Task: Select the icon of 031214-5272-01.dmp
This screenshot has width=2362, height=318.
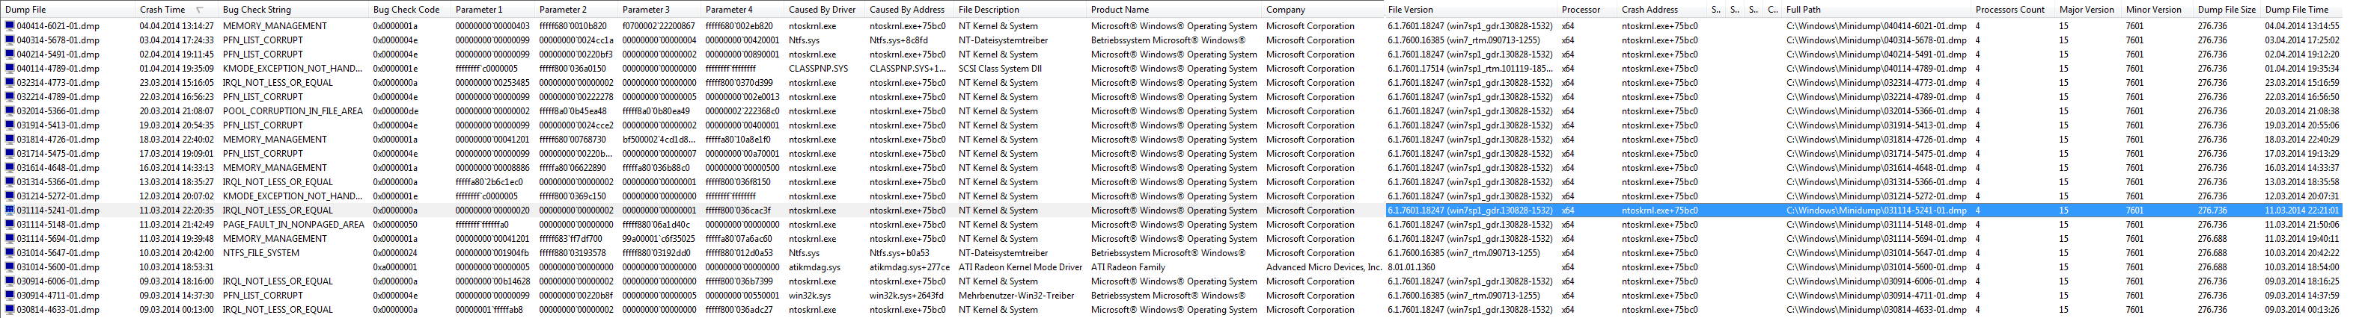Action: tap(10, 196)
